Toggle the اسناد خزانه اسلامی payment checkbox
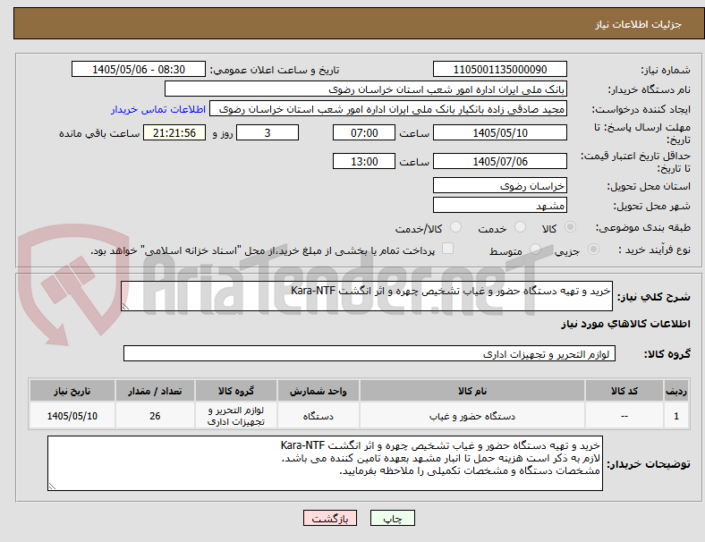 [x=448, y=249]
